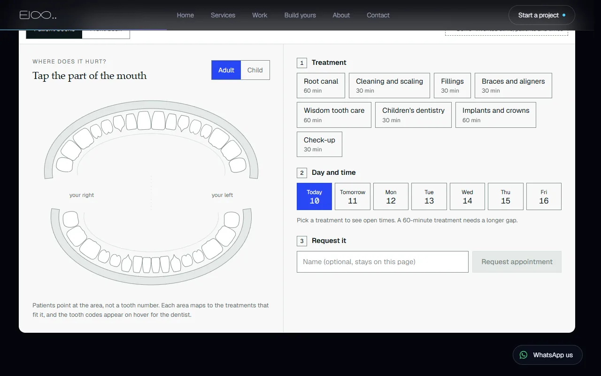The height and width of the screenshot is (376, 601).
Task: Click the EJOO logo in header
Action: pos(38,15)
